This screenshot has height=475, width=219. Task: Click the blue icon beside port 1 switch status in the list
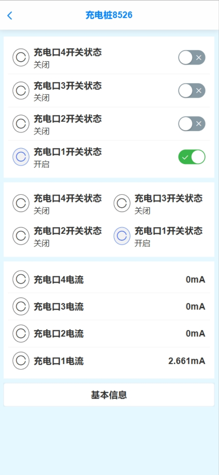tap(21, 157)
